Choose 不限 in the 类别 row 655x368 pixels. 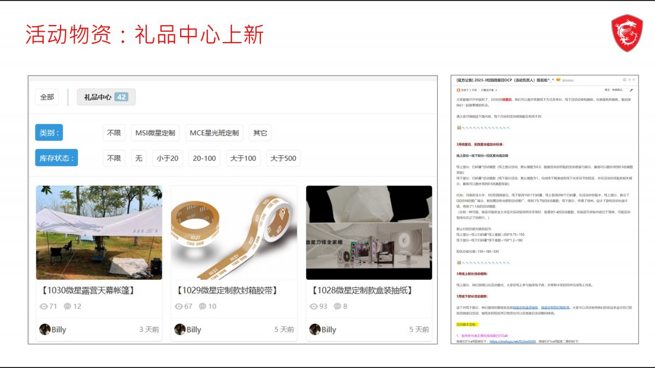tap(114, 133)
